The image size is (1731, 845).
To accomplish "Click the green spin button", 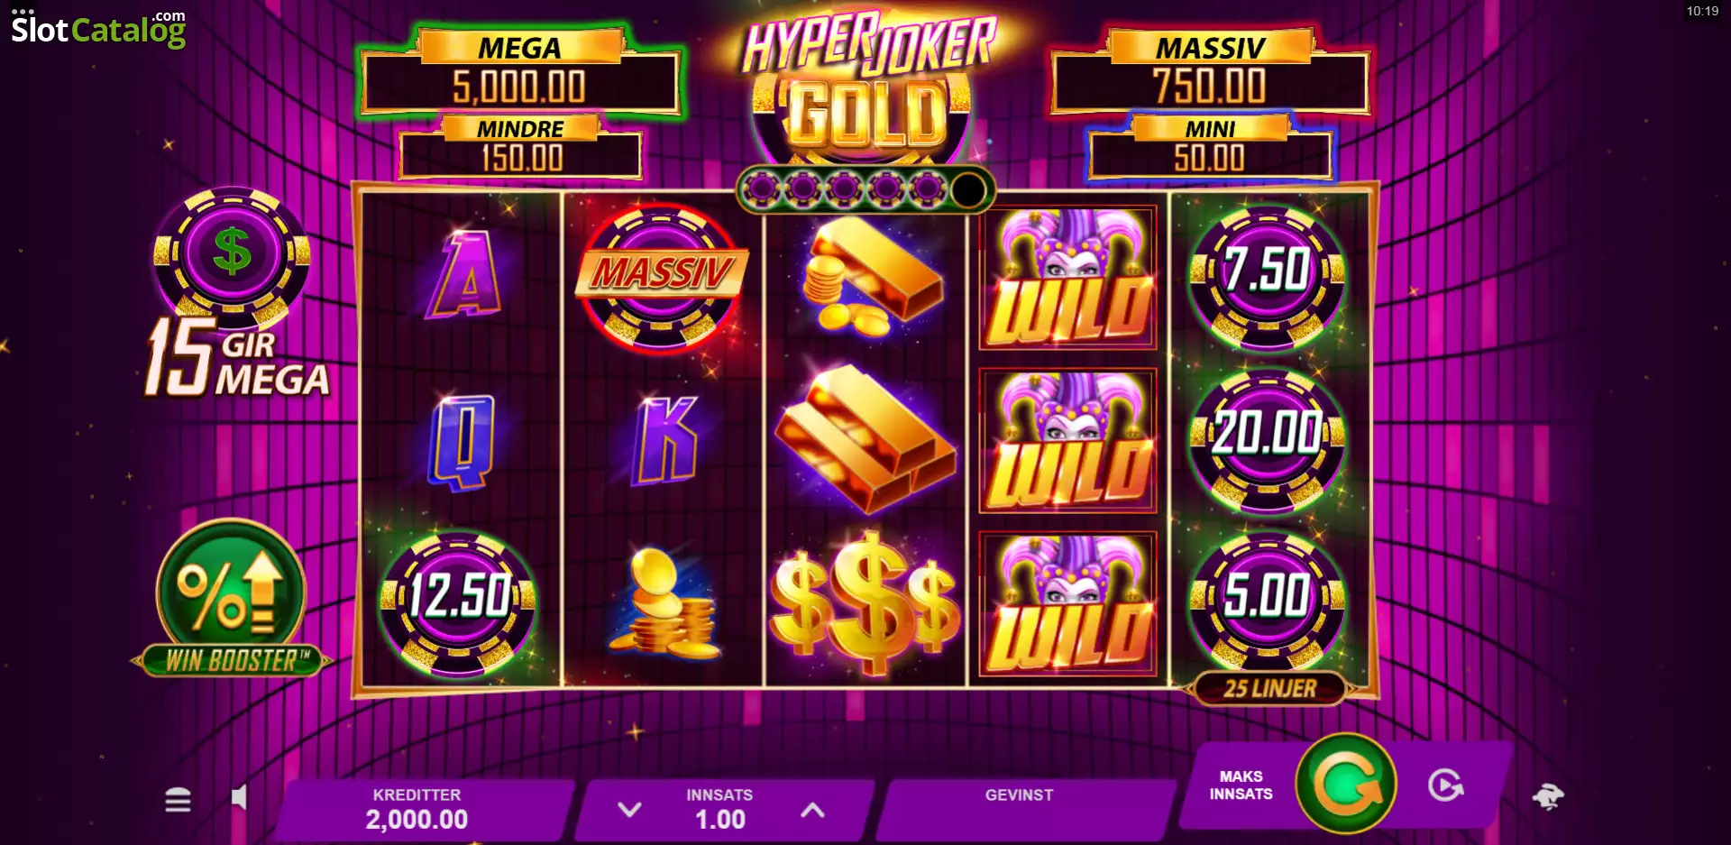I will [x=1345, y=784].
